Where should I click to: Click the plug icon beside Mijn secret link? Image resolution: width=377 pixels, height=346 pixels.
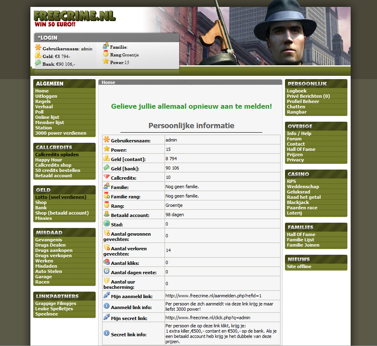pos(107,317)
